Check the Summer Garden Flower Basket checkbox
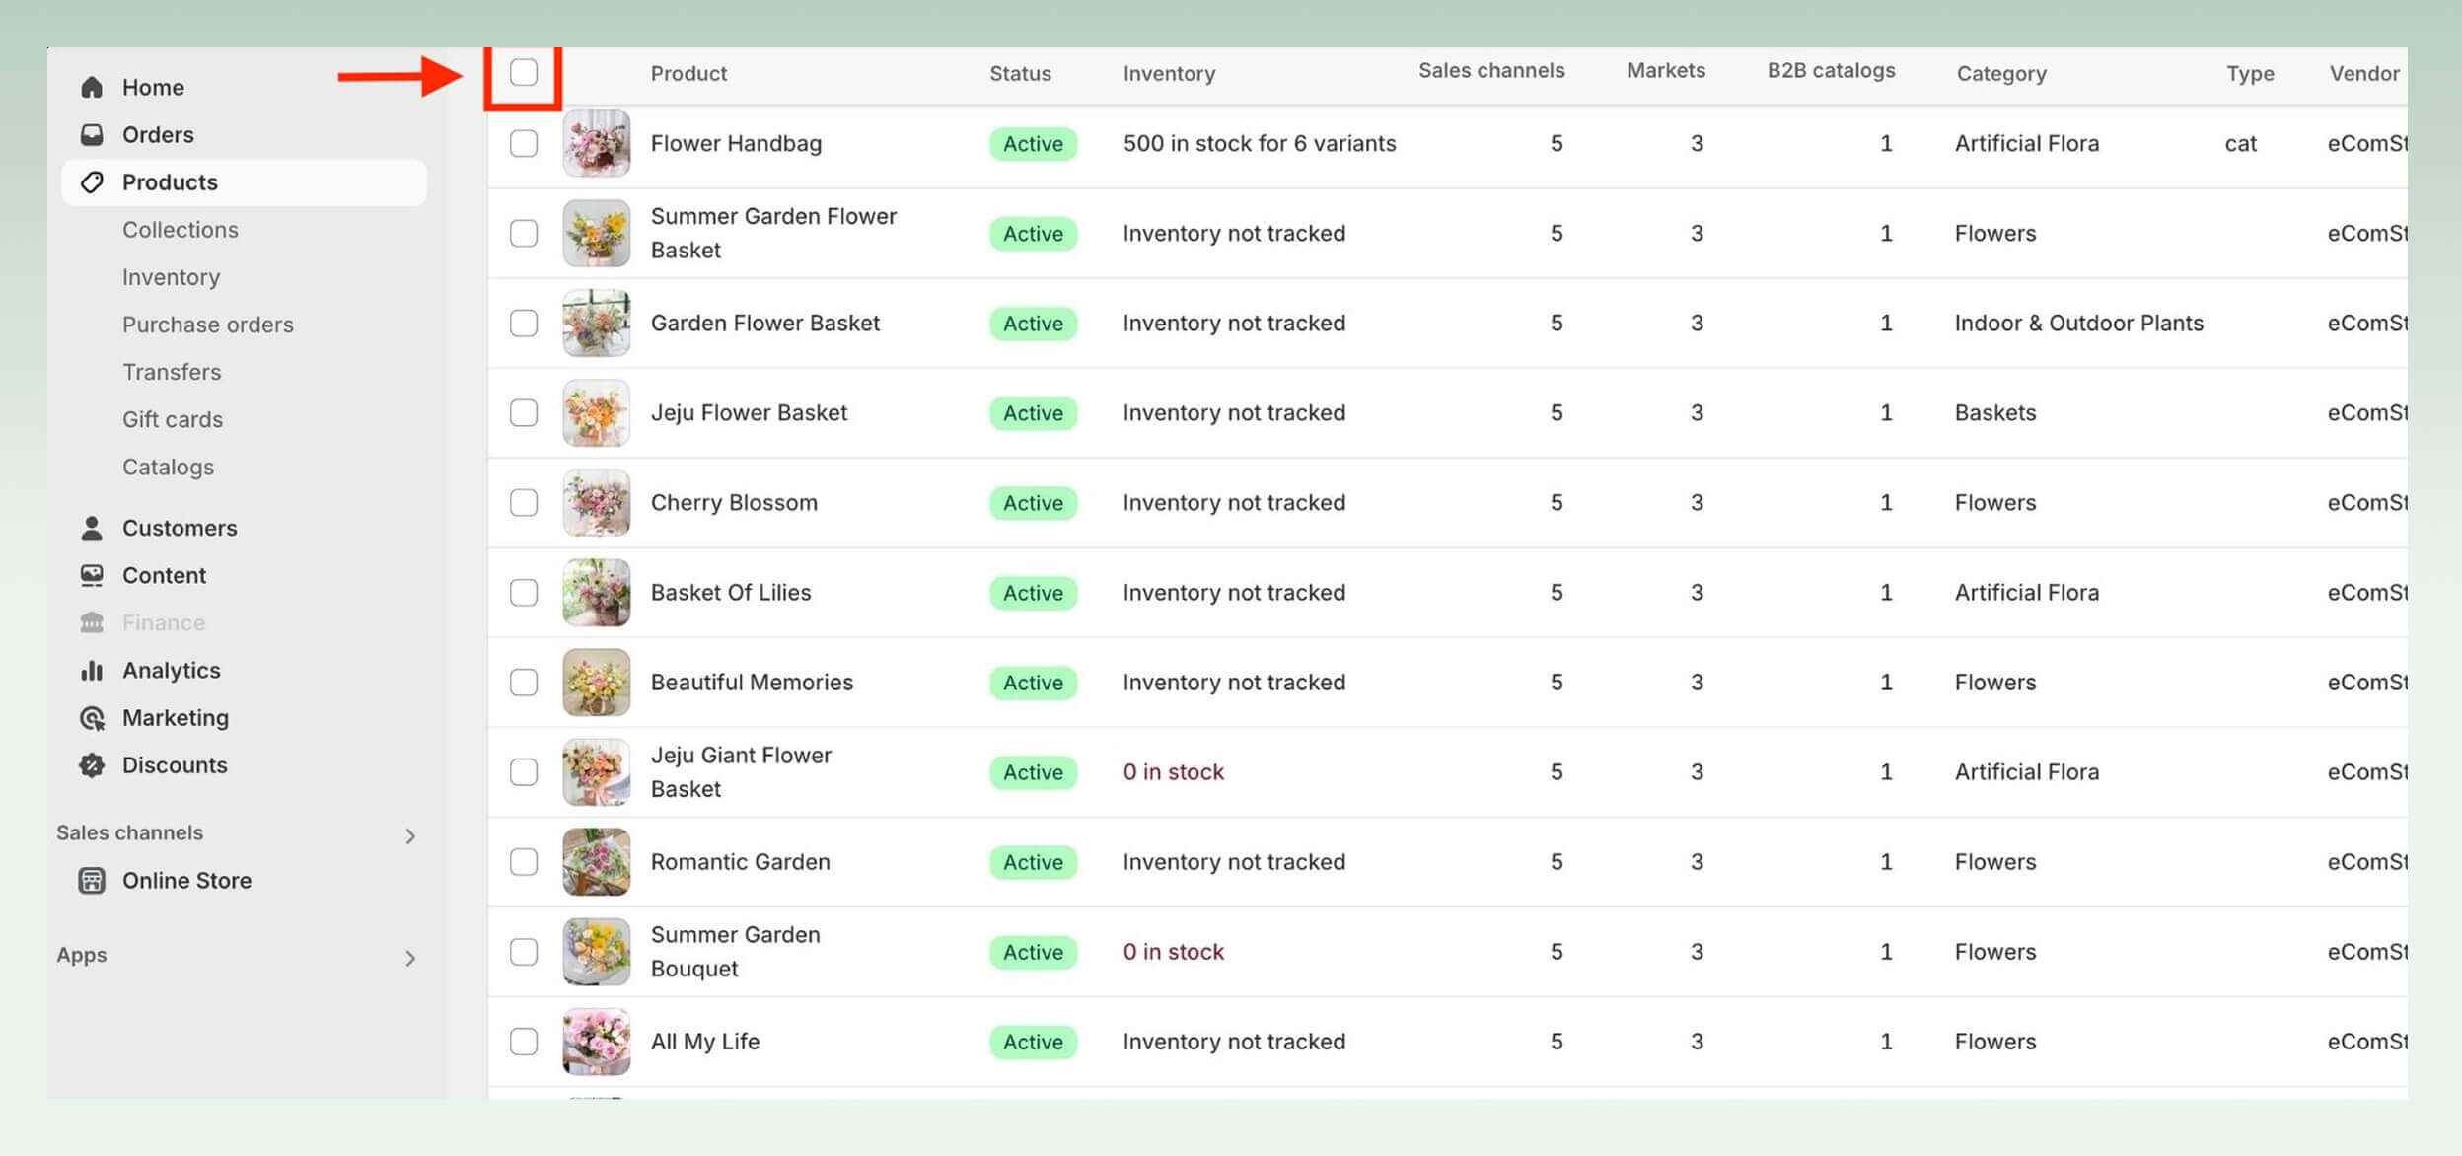Screen dimensions: 2462x1156 tap(524, 233)
